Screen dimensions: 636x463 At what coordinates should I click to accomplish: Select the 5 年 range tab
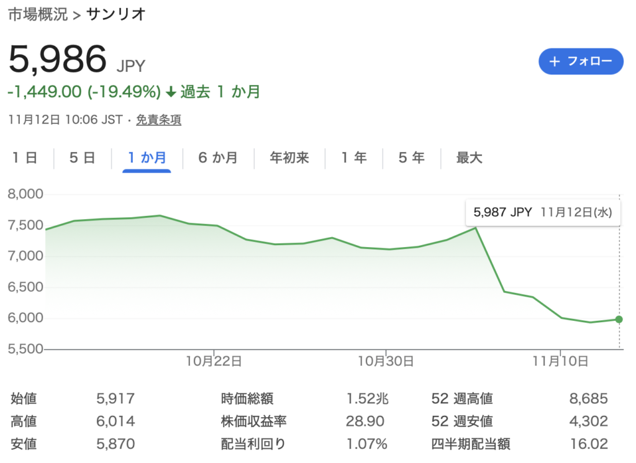pyautogui.click(x=411, y=158)
